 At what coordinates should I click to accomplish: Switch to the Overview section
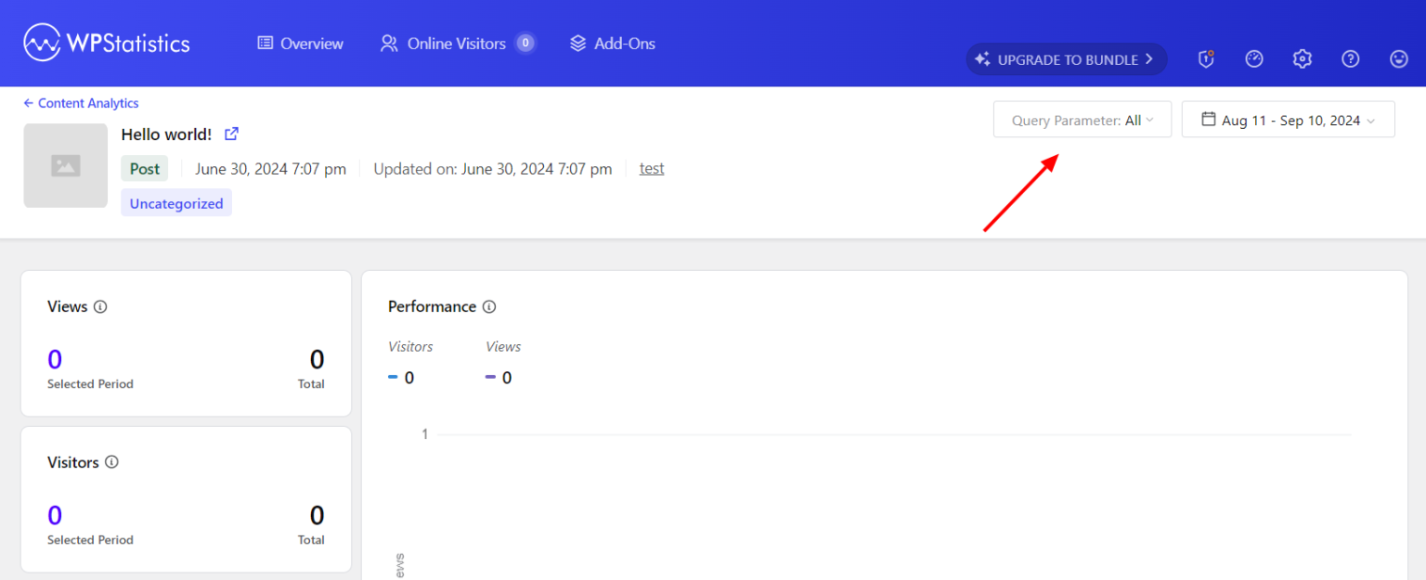[299, 43]
